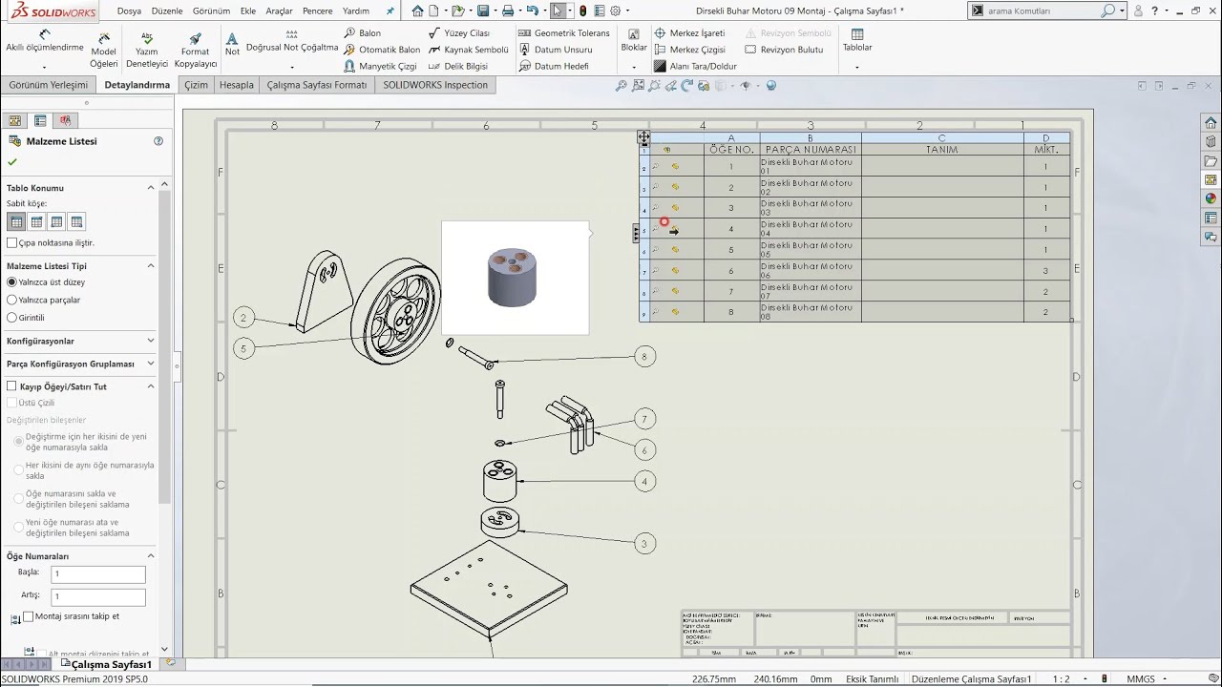Select Girintili BOM type
Screen dimensions: 1222x687
tap(12, 318)
